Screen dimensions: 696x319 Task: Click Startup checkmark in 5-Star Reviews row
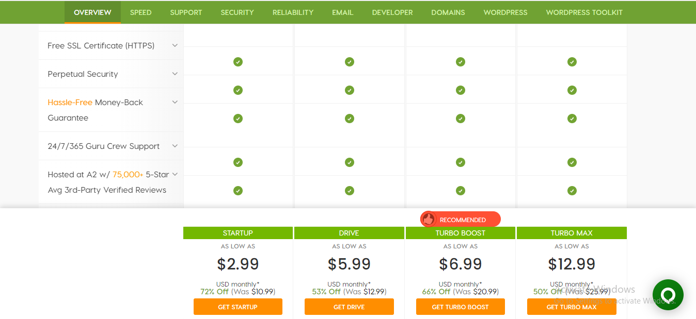[x=238, y=191]
